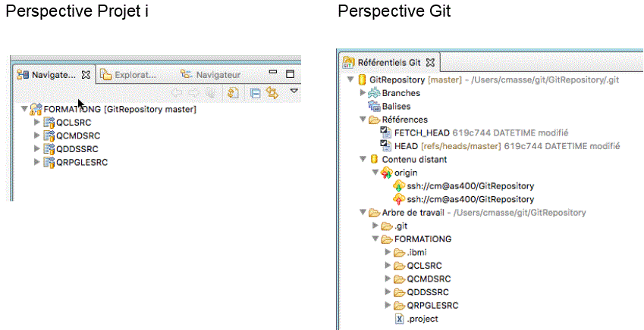Select QCMDSRC label in Git working tree

pyautogui.click(x=429, y=279)
